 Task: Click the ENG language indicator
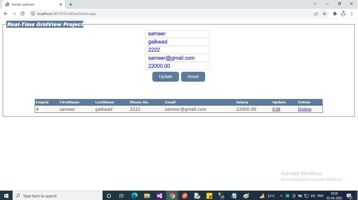320,196
